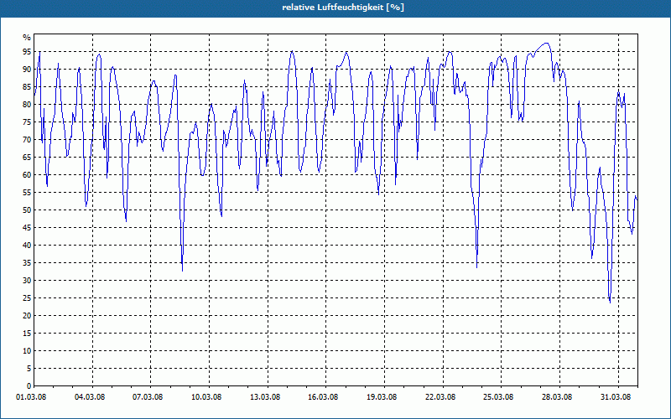The height and width of the screenshot is (419, 671).
Task: Click the date label 01.03.08
Action: (x=31, y=397)
